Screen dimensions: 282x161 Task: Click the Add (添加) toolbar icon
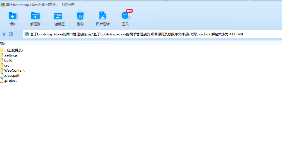coord(13,16)
